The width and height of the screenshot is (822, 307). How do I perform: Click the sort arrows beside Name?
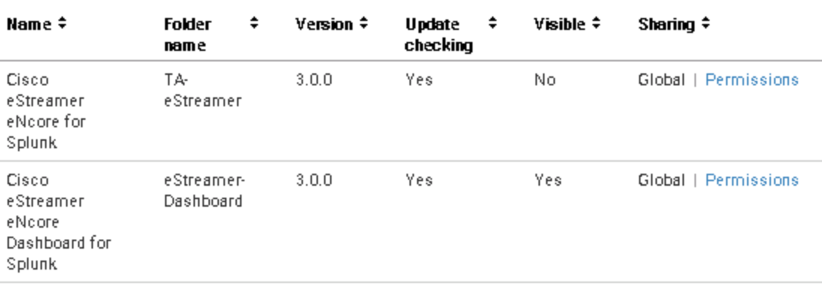click(62, 25)
